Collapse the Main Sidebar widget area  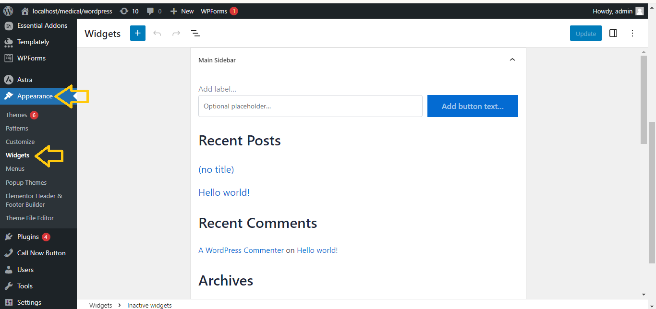tap(512, 60)
